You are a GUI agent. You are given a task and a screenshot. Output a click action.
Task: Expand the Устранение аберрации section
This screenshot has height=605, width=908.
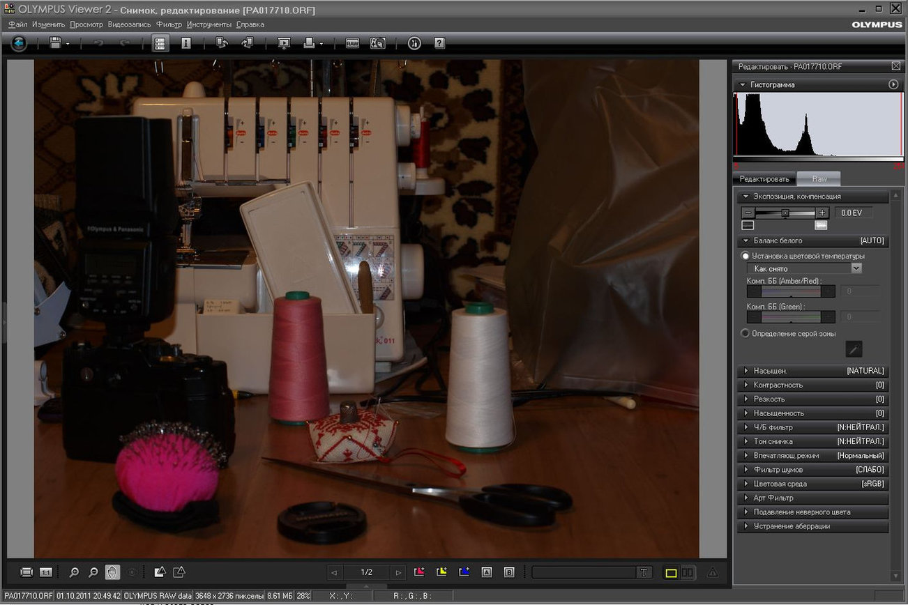pos(812,526)
